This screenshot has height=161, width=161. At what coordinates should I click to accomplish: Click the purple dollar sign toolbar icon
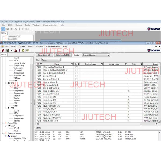(20, 50)
